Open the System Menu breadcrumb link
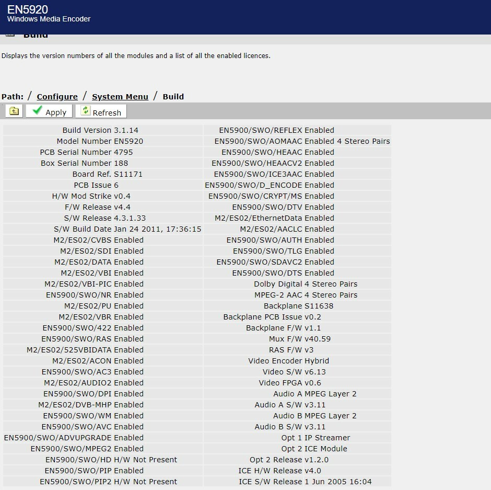 (120, 97)
